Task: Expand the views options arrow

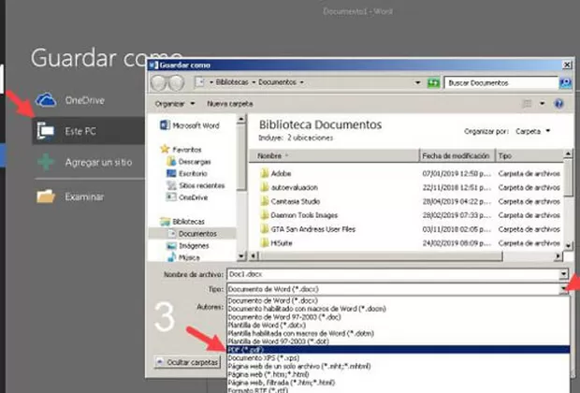Action: [x=542, y=104]
